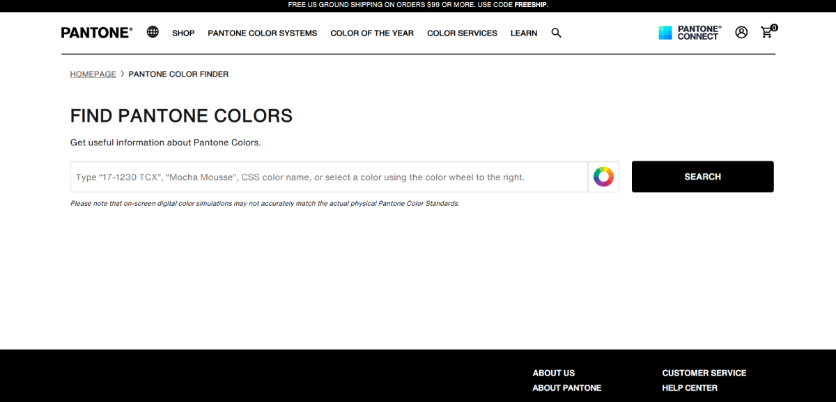The width and height of the screenshot is (836, 402).
Task: Open the Color of the Year menu
Action: coord(372,33)
